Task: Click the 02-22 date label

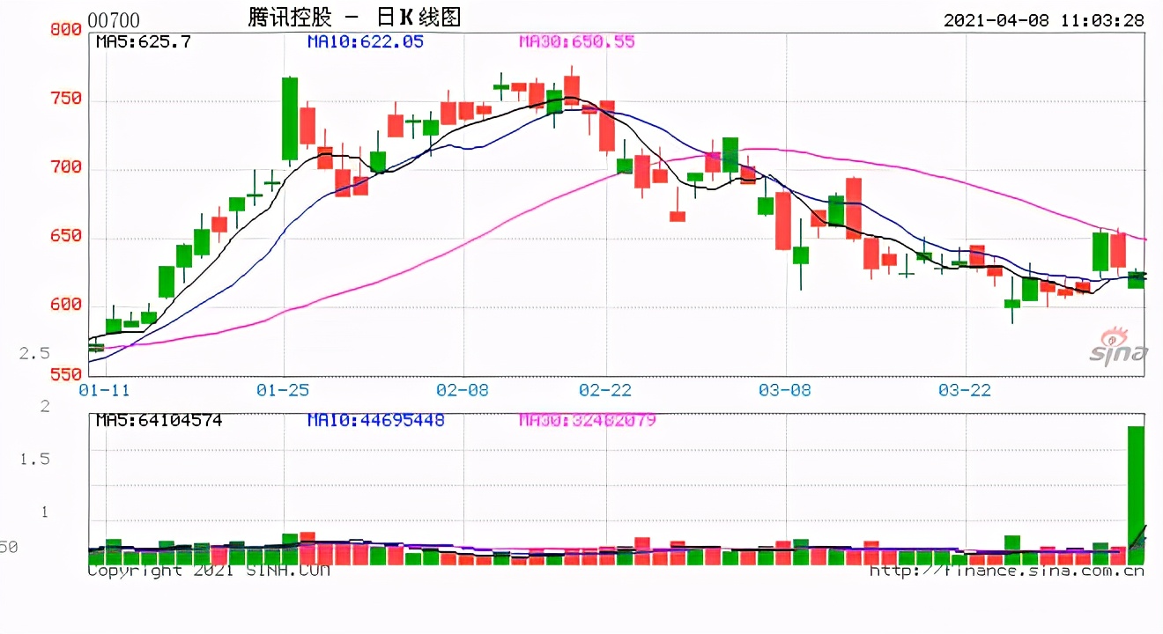Action: pyautogui.click(x=607, y=389)
